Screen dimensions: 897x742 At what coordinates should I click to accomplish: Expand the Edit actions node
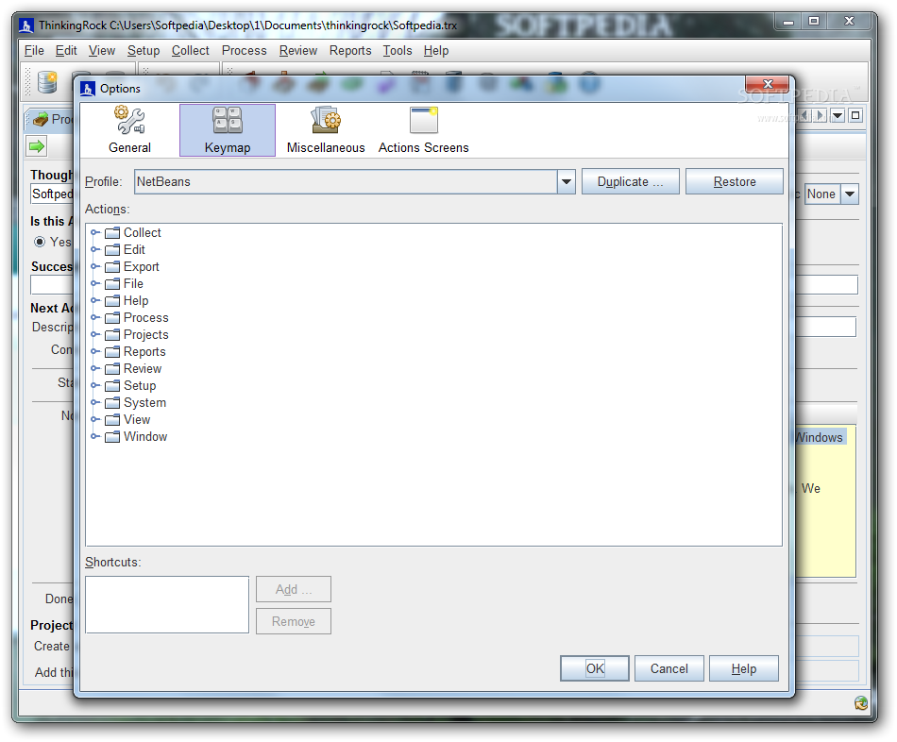95,250
